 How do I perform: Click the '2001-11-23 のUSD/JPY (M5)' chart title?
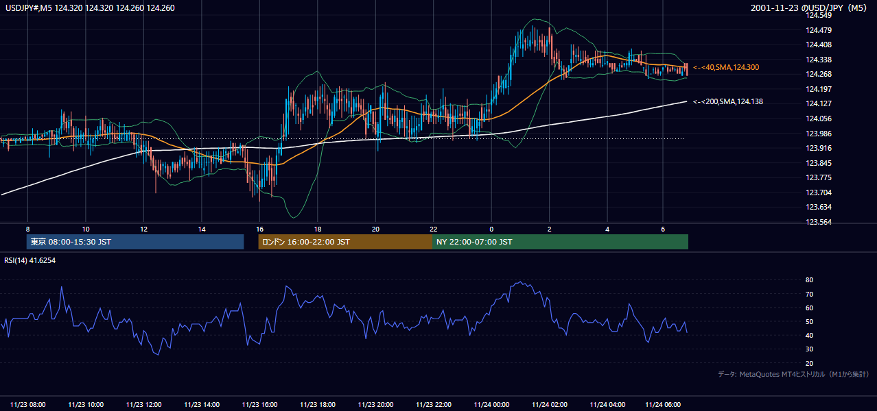(x=810, y=8)
